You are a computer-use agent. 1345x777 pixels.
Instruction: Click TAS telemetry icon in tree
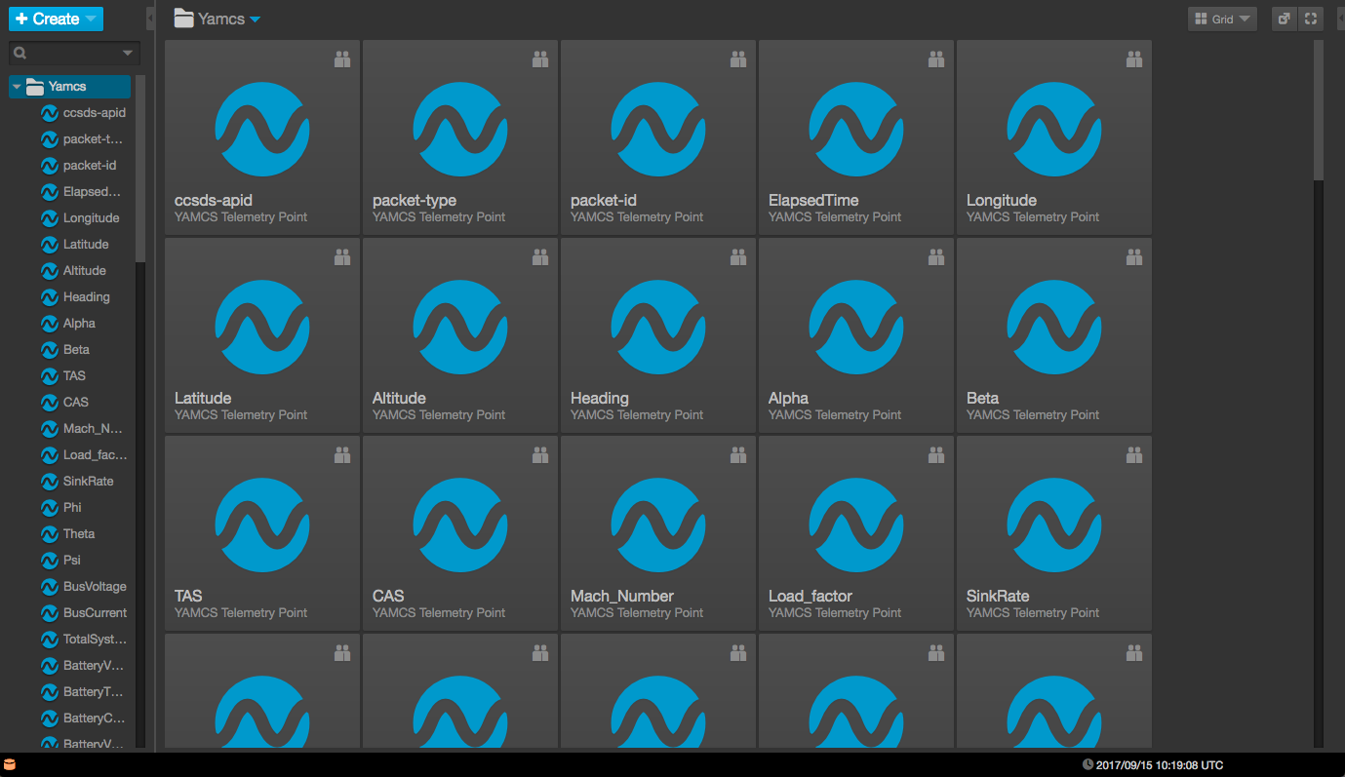(49, 376)
